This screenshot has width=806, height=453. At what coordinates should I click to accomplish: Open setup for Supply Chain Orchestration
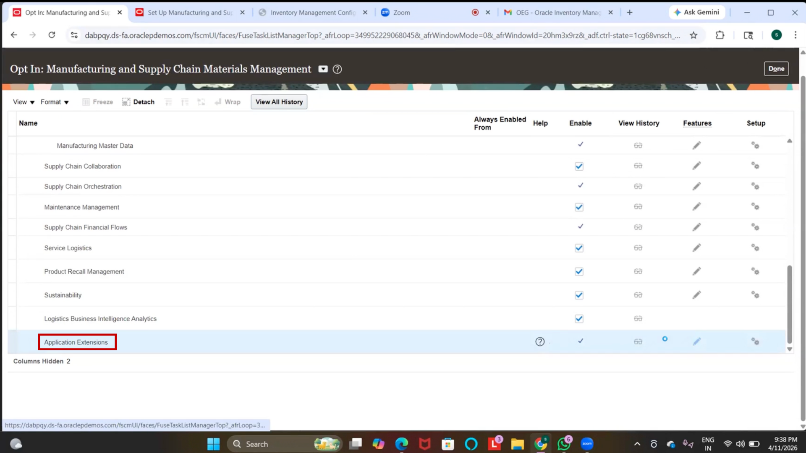click(x=755, y=186)
